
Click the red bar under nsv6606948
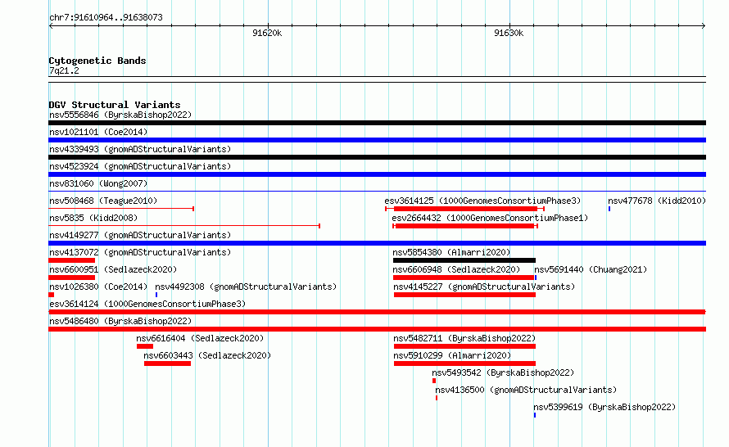click(x=464, y=278)
